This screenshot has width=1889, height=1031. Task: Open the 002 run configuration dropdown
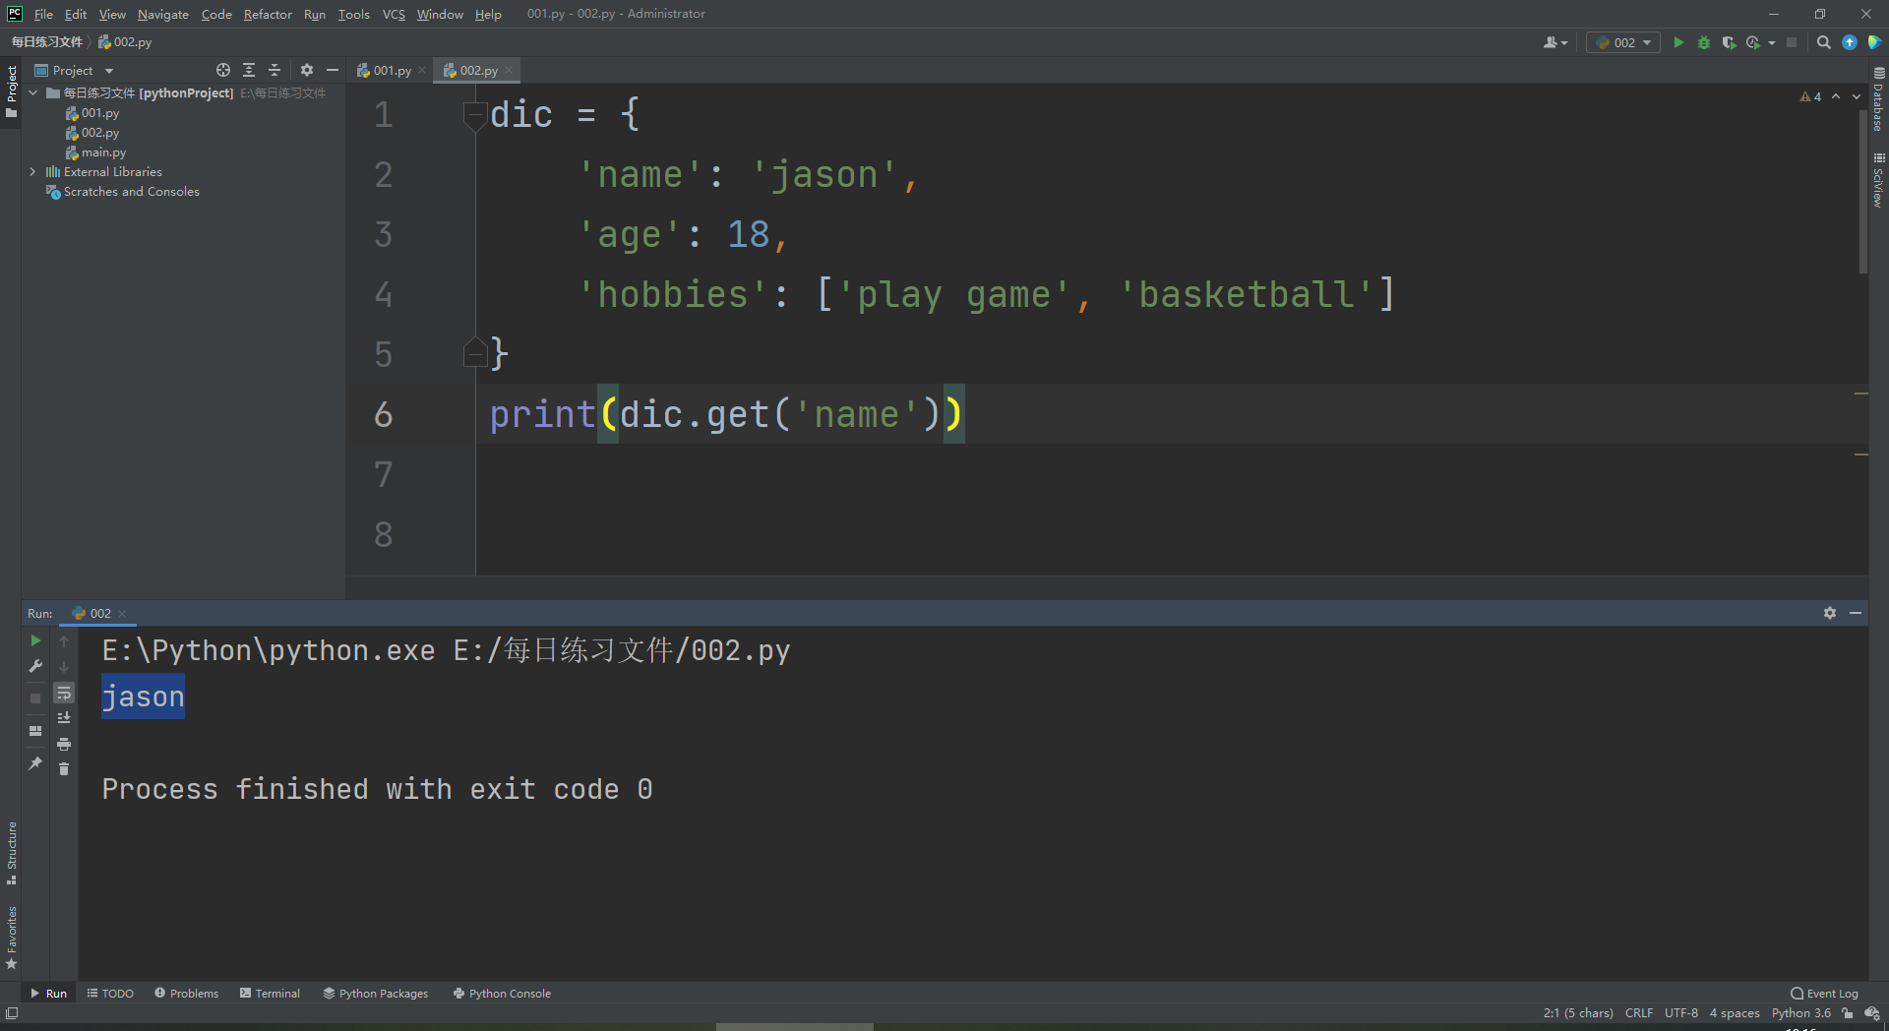[1623, 42]
